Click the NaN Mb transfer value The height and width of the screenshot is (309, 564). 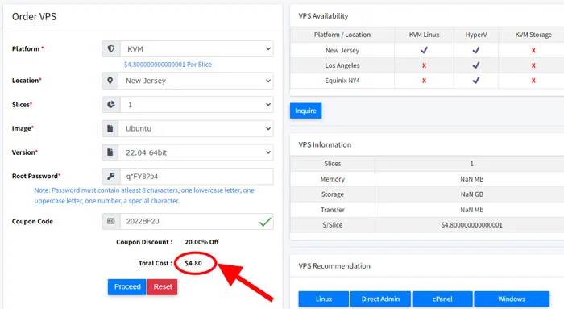pyautogui.click(x=472, y=210)
